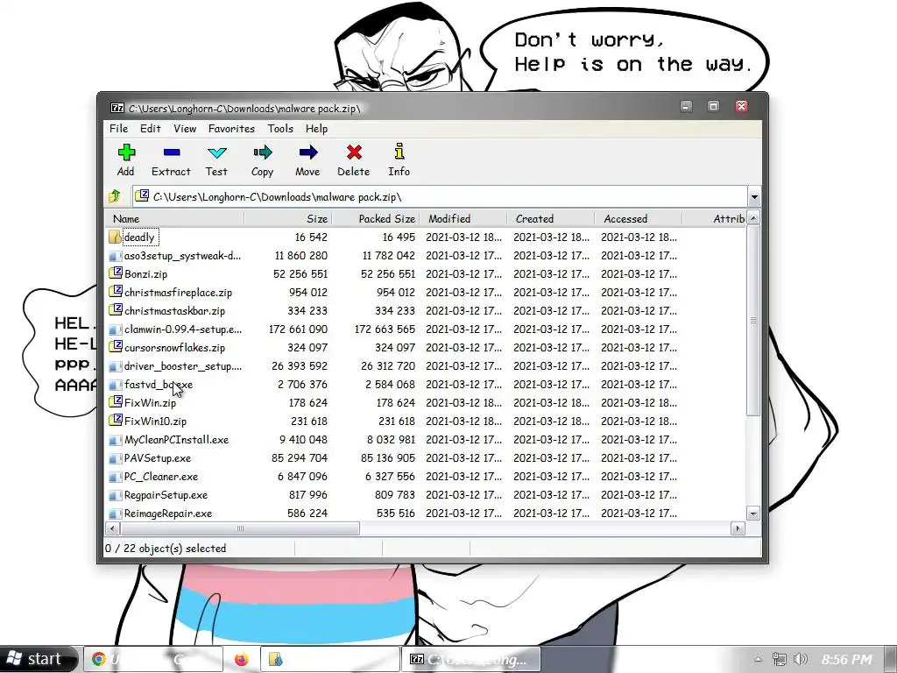This screenshot has width=897, height=673.
Task: Click the aso3setup_systweak installer icon
Action: [x=116, y=256]
